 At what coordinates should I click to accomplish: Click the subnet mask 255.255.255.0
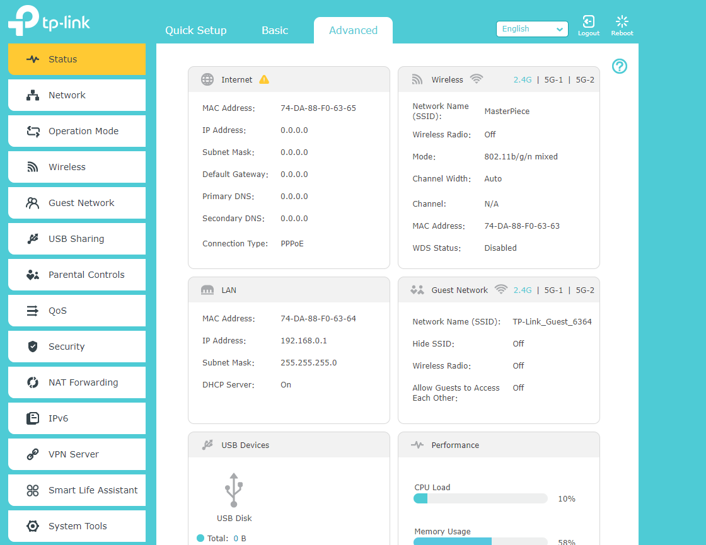309,363
